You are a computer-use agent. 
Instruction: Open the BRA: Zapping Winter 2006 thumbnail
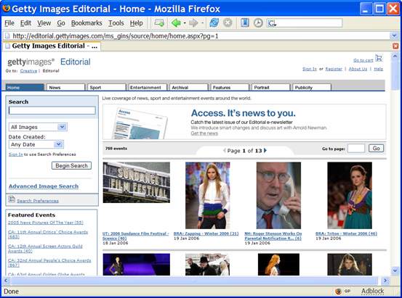pos(208,196)
